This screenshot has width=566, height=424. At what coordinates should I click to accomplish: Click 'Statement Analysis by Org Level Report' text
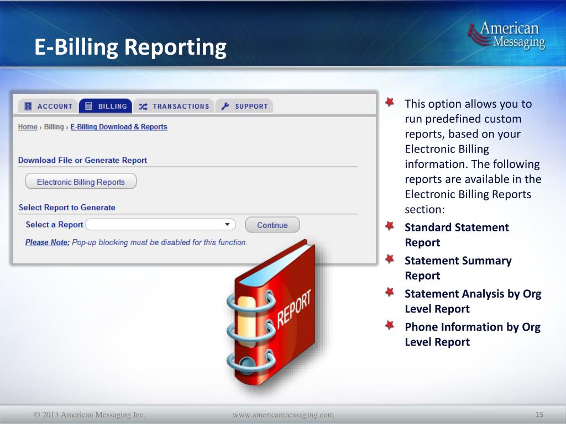pos(473,301)
